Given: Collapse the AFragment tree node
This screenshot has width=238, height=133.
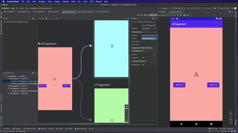Looking at the screenshot, I should coord(6,79).
